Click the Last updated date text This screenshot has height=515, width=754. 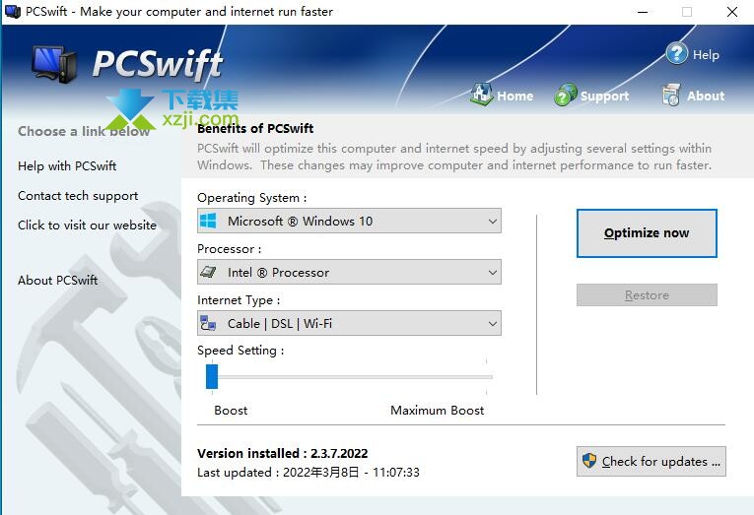pos(308,473)
